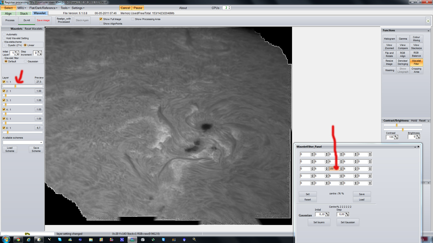The height and width of the screenshot is (243, 433).
Task: Open Skype from the taskbar
Action: pyautogui.click(x=60, y=239)
